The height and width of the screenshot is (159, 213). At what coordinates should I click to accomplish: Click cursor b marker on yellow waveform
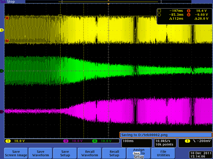(x=7, y=41)
